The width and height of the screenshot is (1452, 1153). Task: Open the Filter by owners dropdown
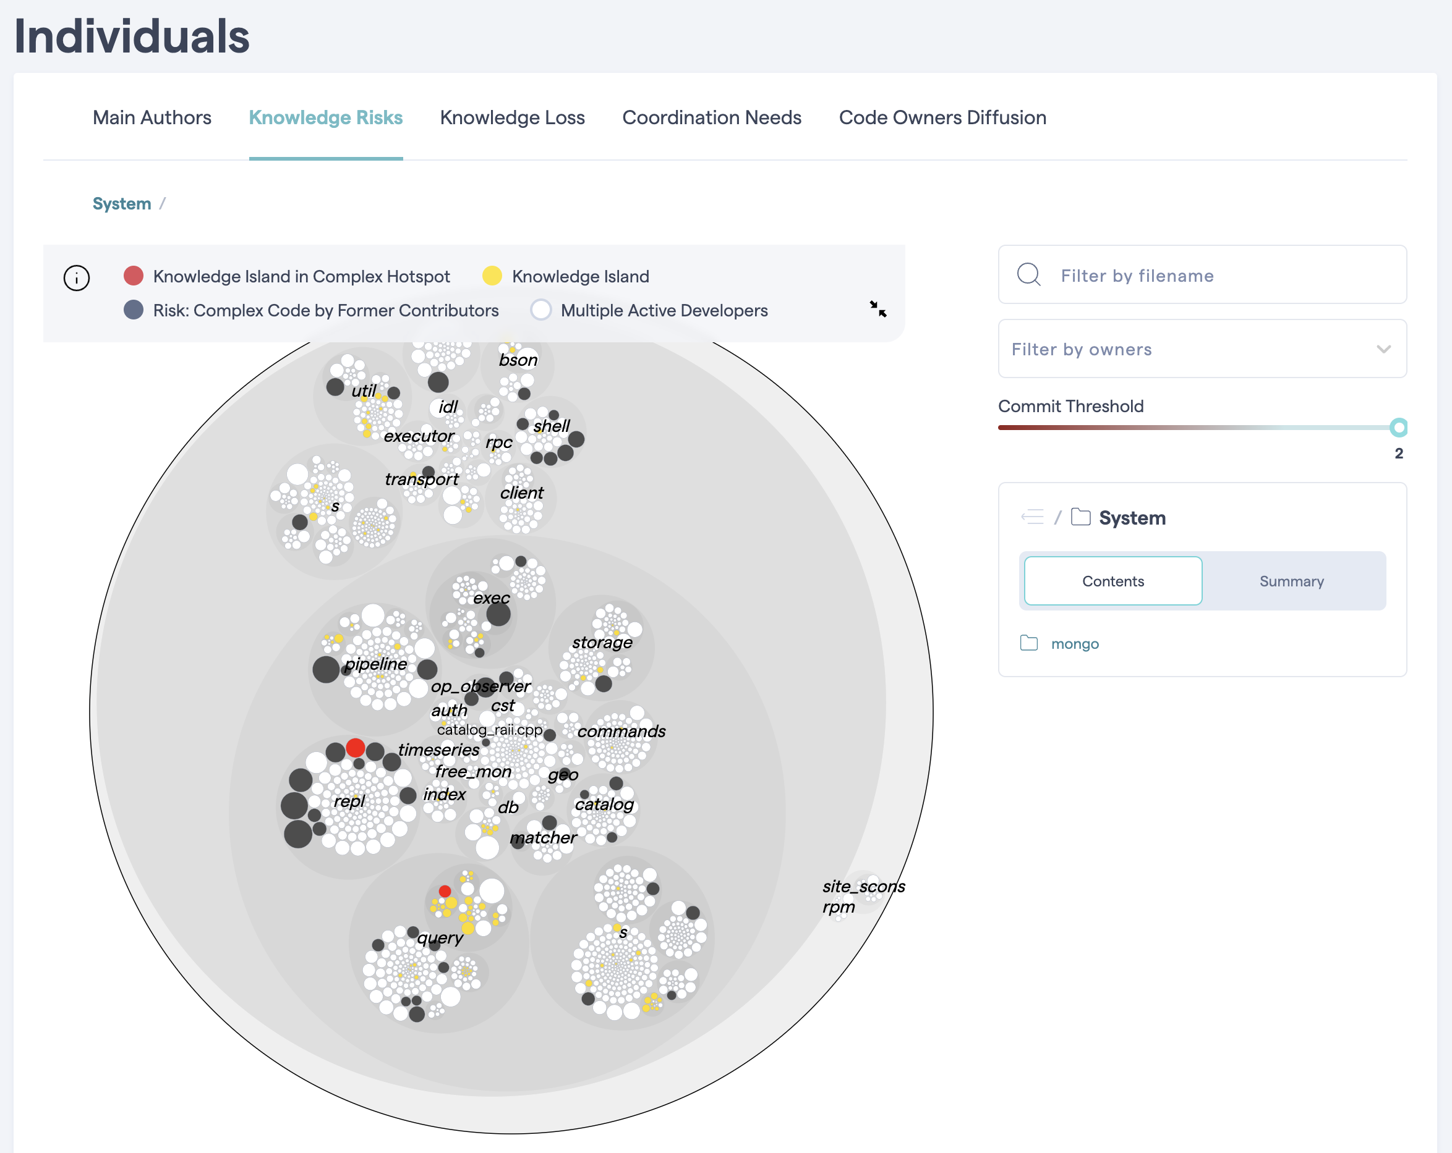(x=1202, y=348)
